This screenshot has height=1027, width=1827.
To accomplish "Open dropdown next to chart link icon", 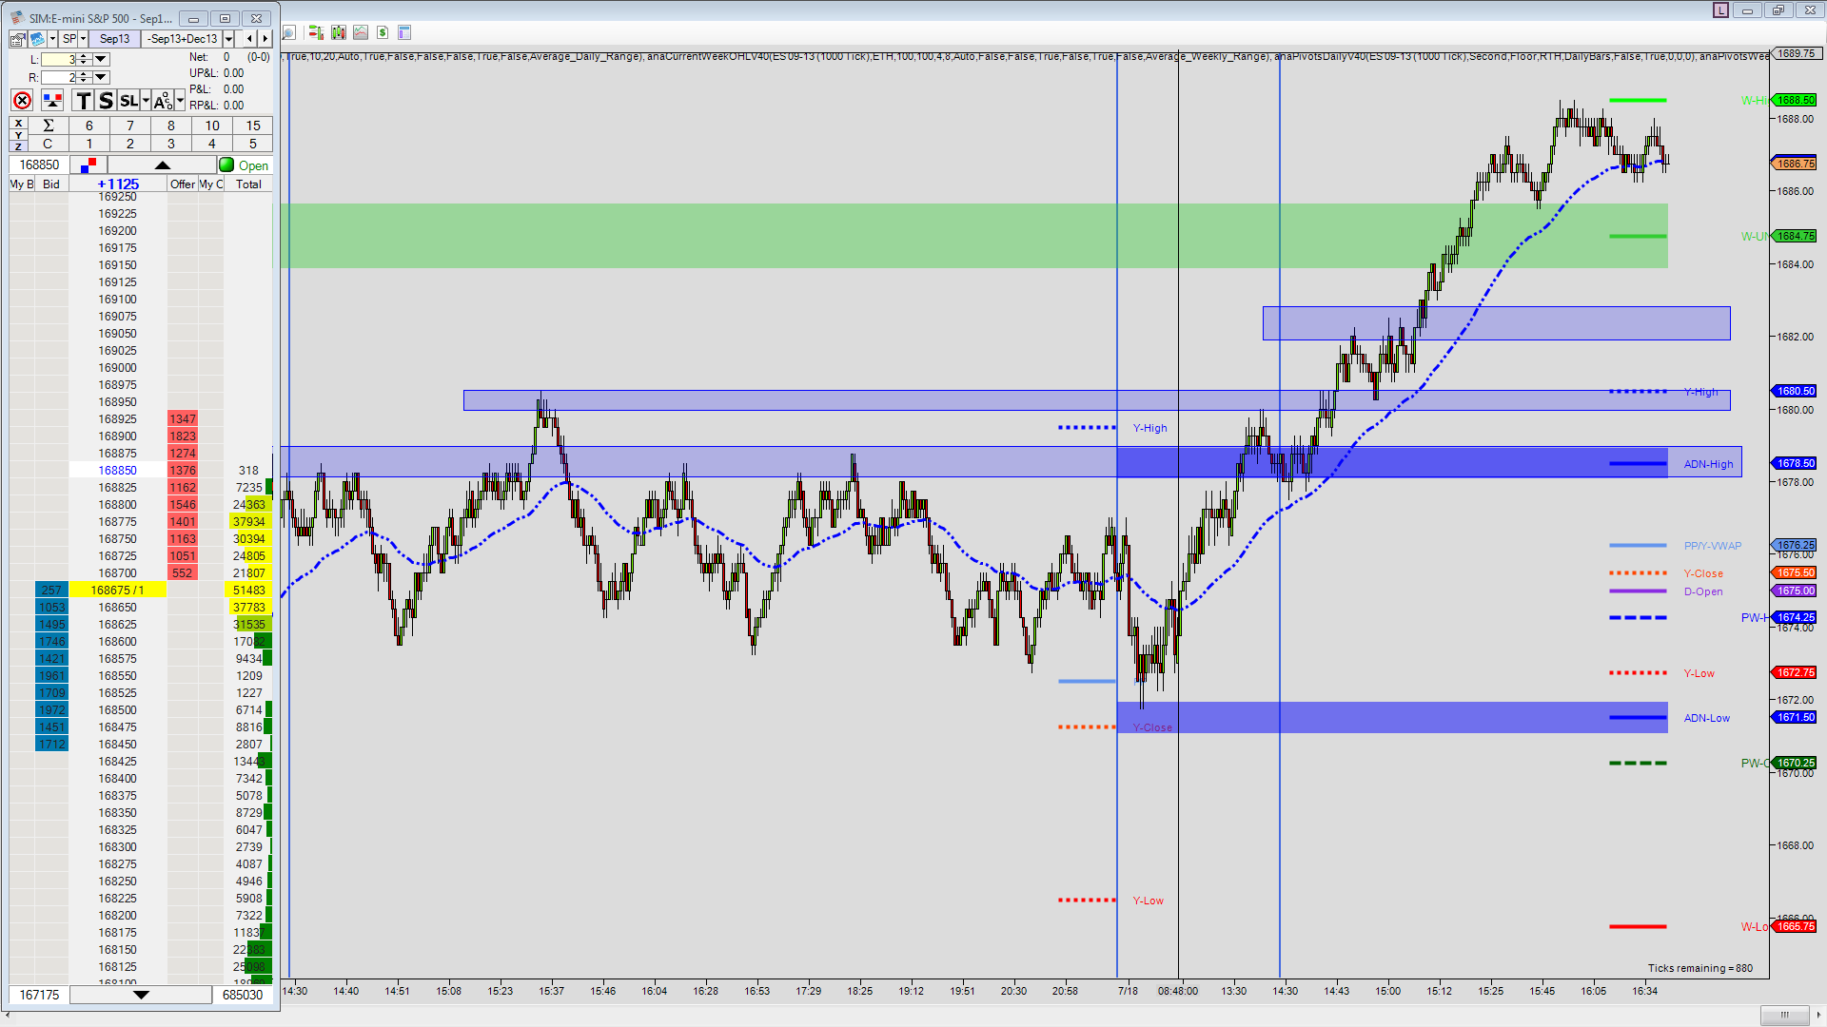I will (52, 39).
